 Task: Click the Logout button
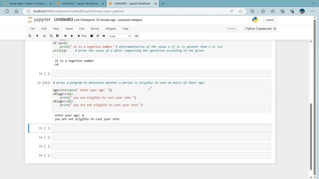(270, 20)
